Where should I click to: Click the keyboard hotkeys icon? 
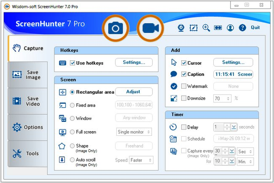(62, 63)
